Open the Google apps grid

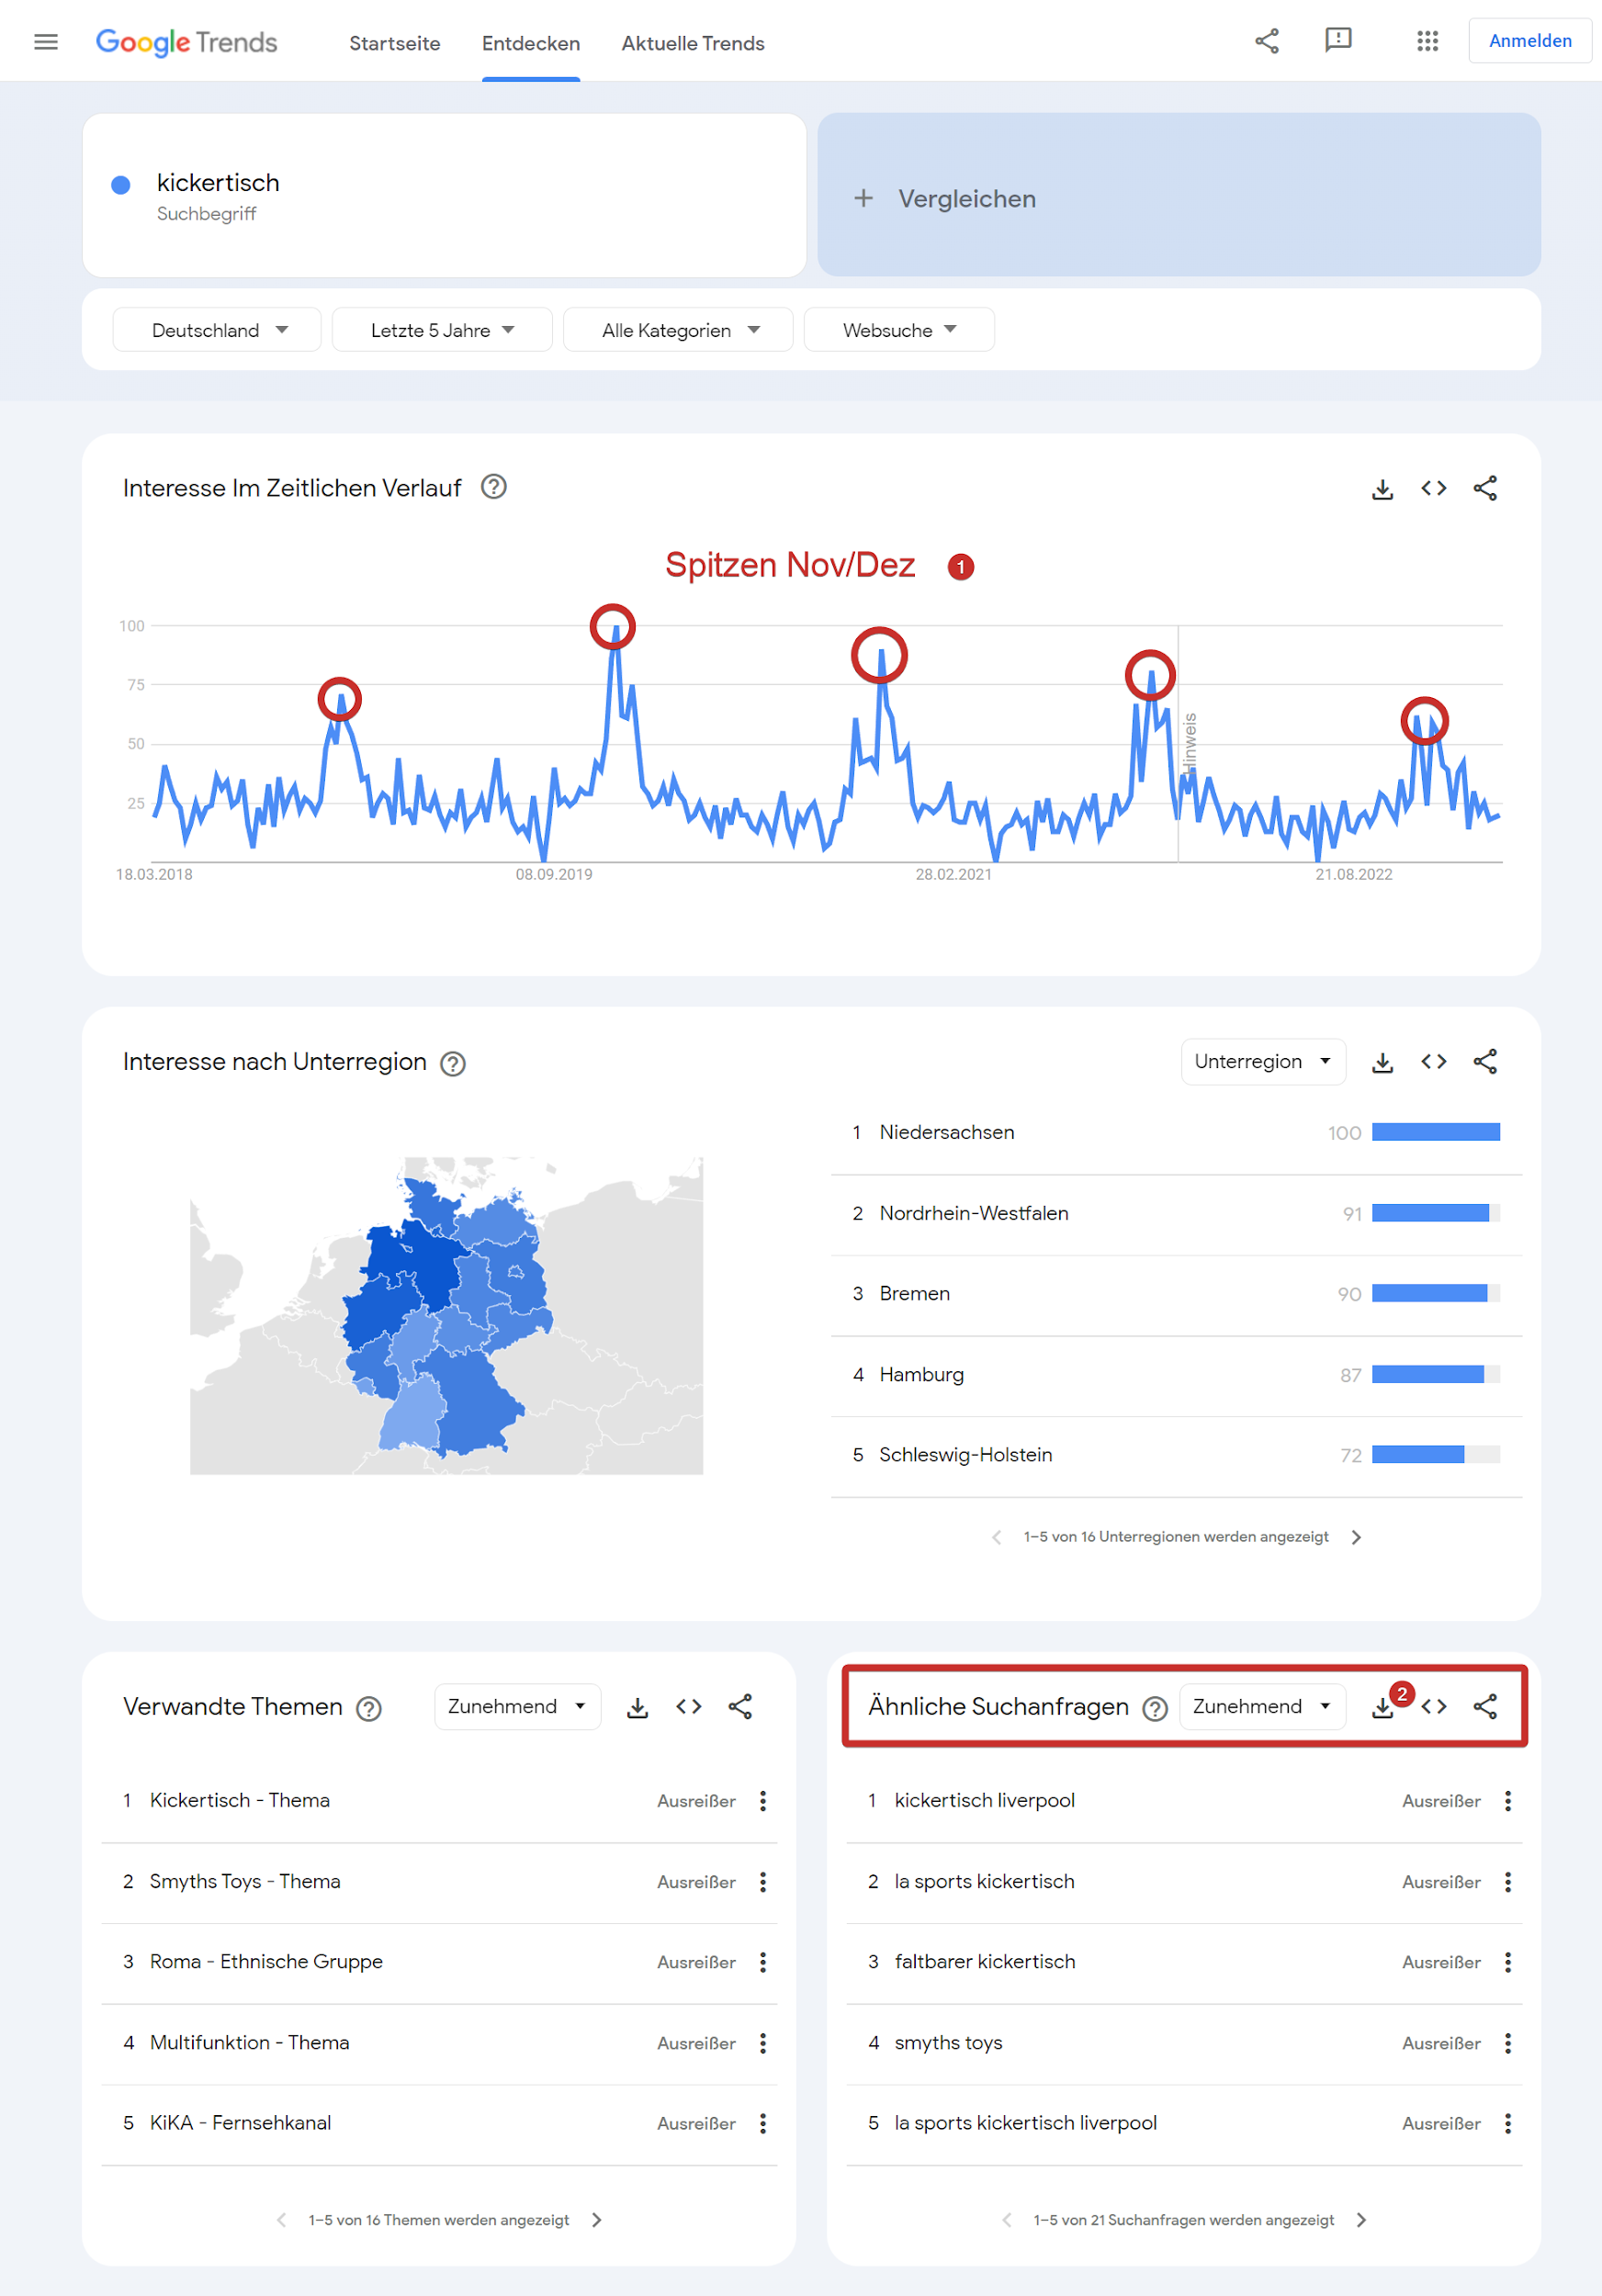[x=1427, y=41]
